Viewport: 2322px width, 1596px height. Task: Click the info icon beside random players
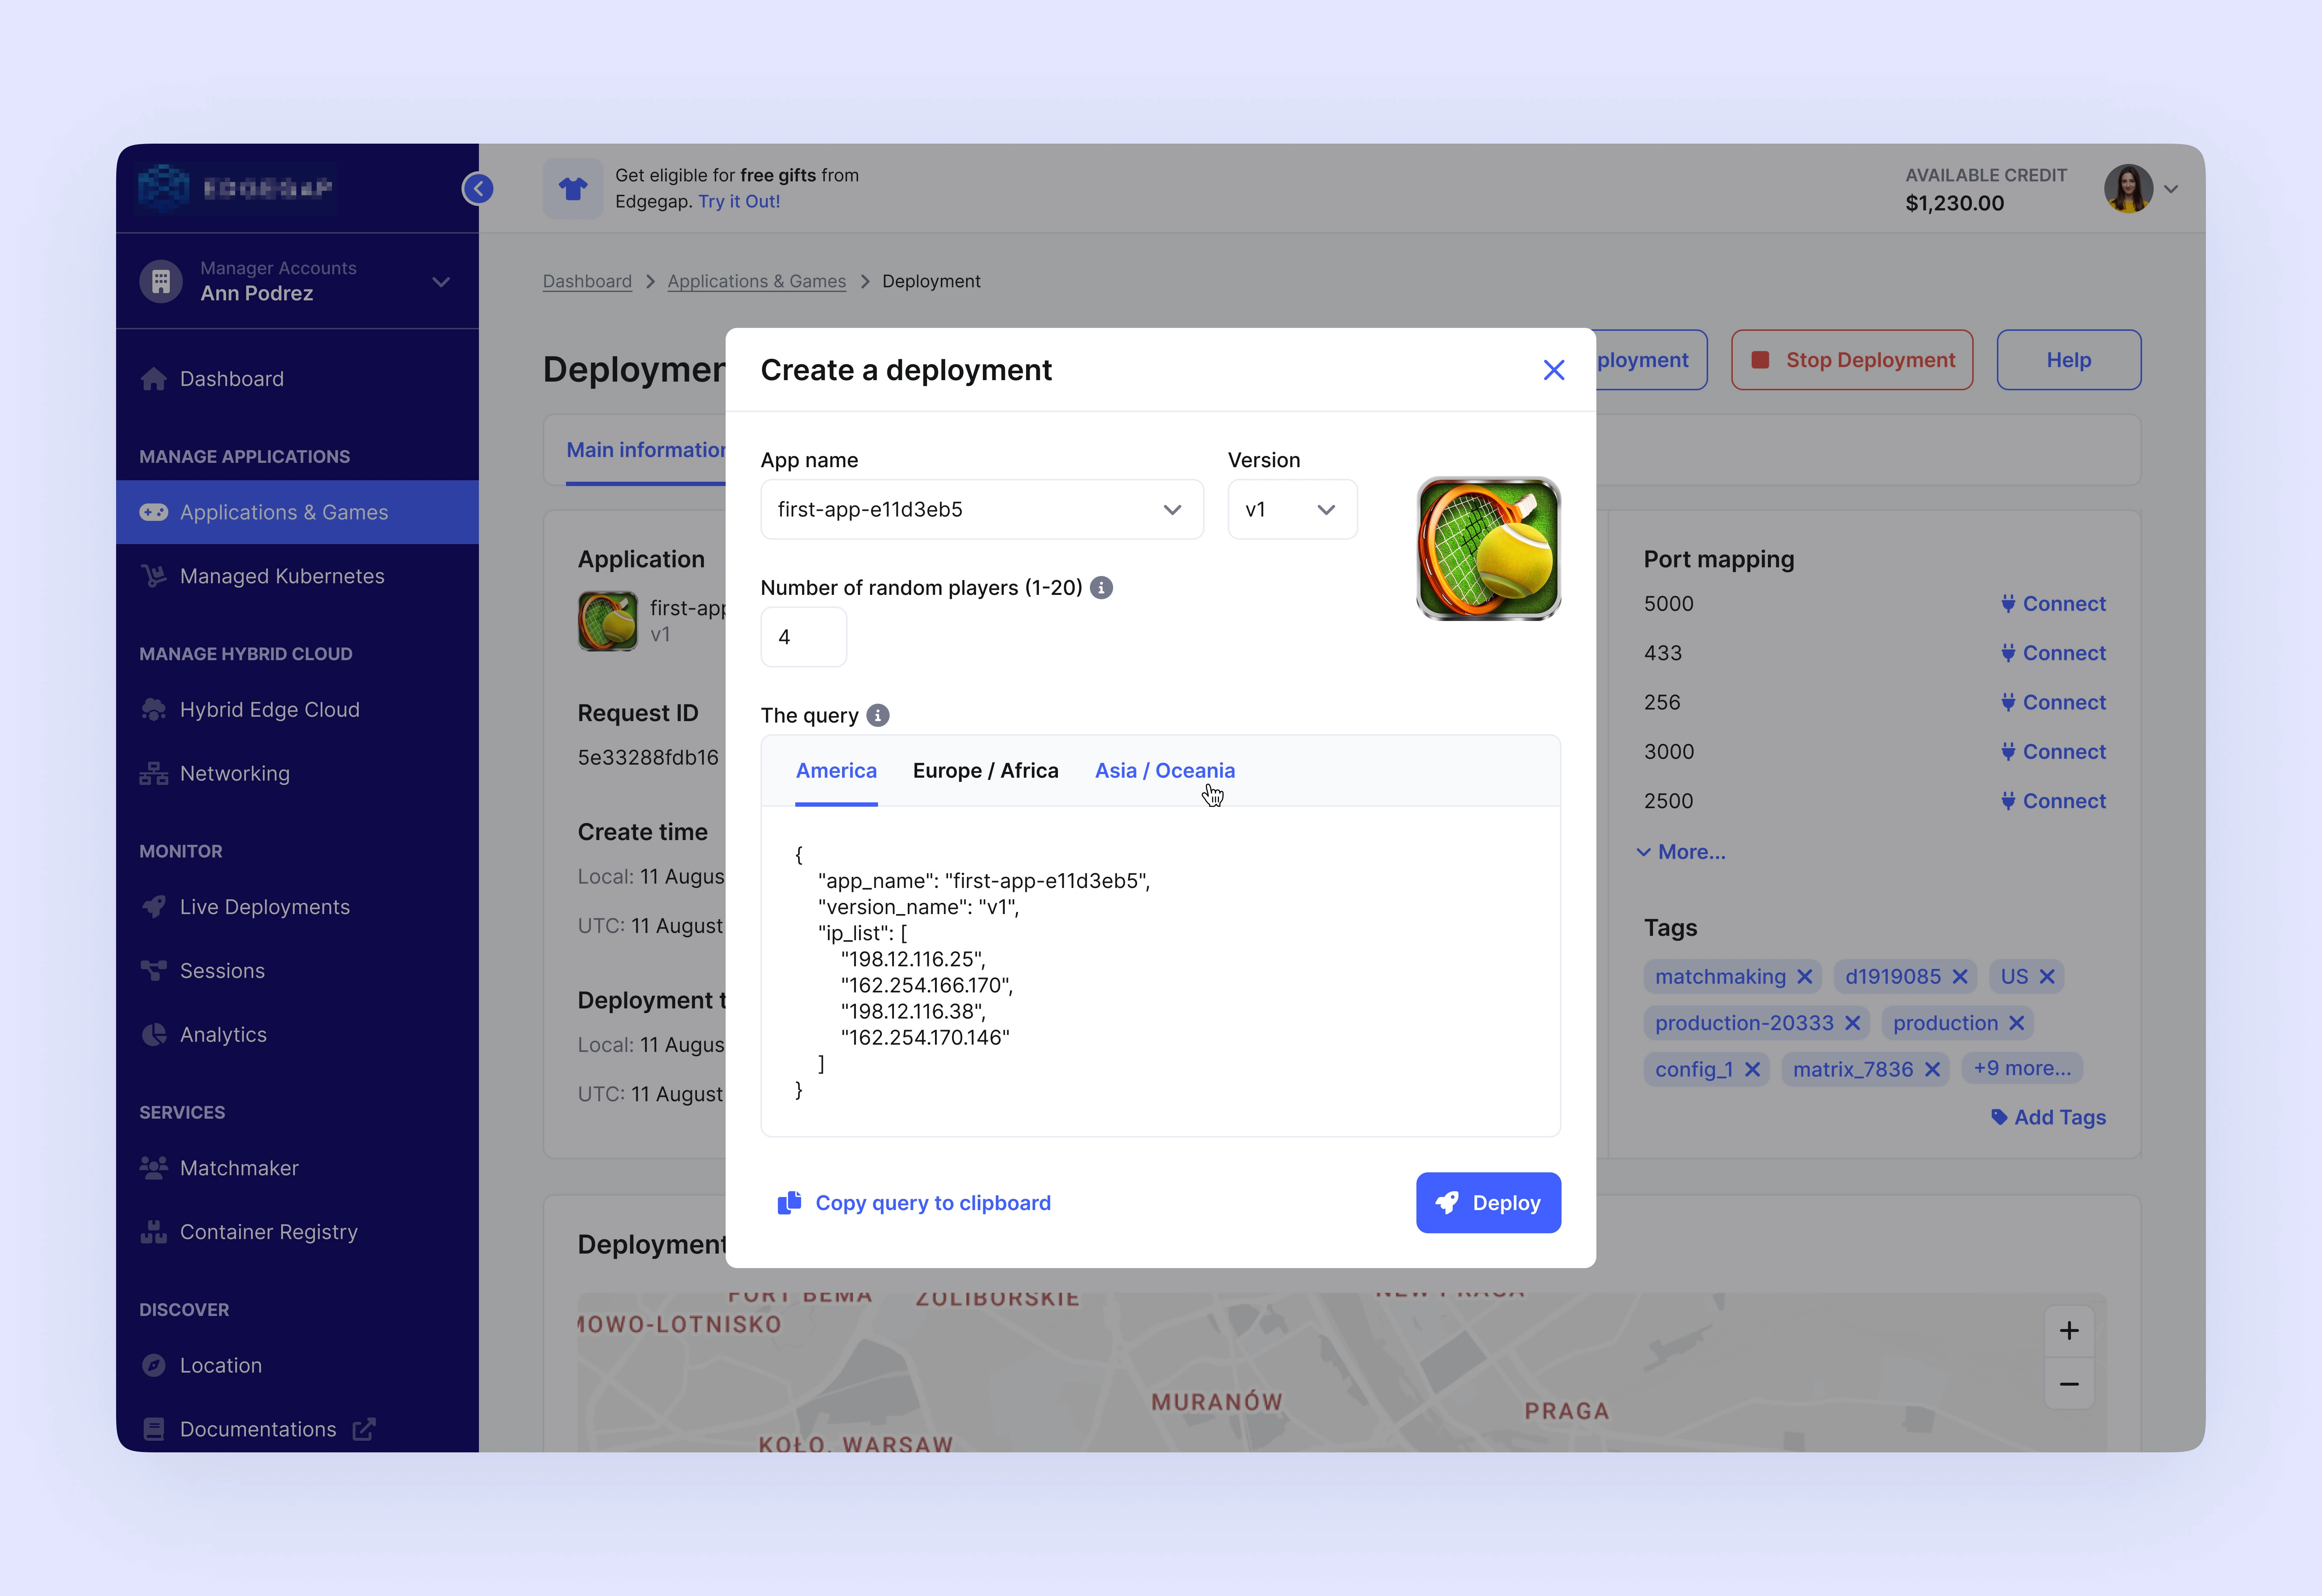pyautogui.click(x=1101, y=588)
